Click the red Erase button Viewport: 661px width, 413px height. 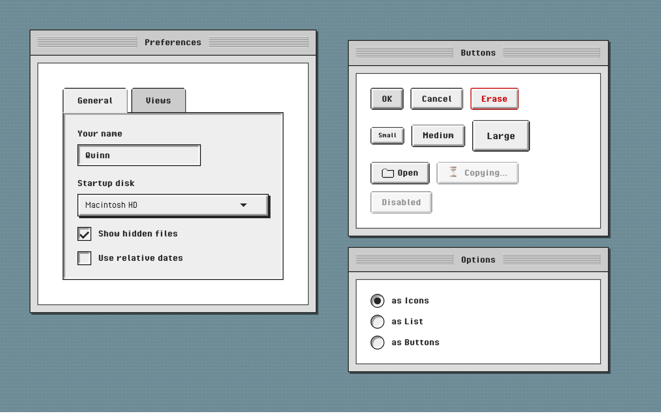click(494, 99)
